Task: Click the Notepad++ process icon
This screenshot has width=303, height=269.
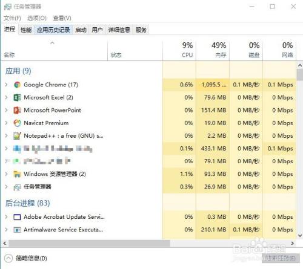Action: 17,136
